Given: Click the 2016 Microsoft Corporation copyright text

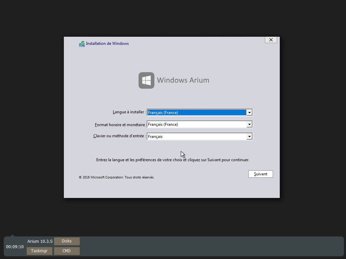Looking at the screenshot, I should pyautogui.click(x=117, y=177).
